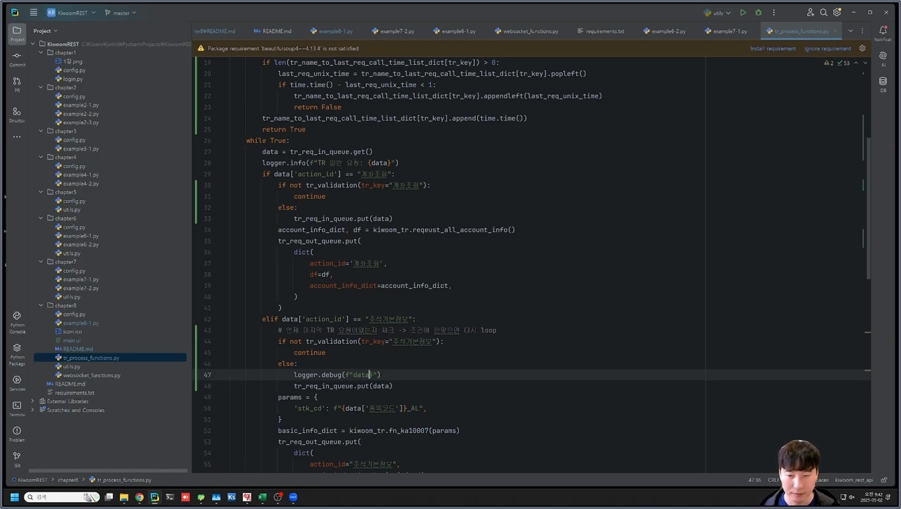The height and width of the screenshot is (509, 901).
Task: Collapse the chapter1 folder
Action: click(41, 52)
